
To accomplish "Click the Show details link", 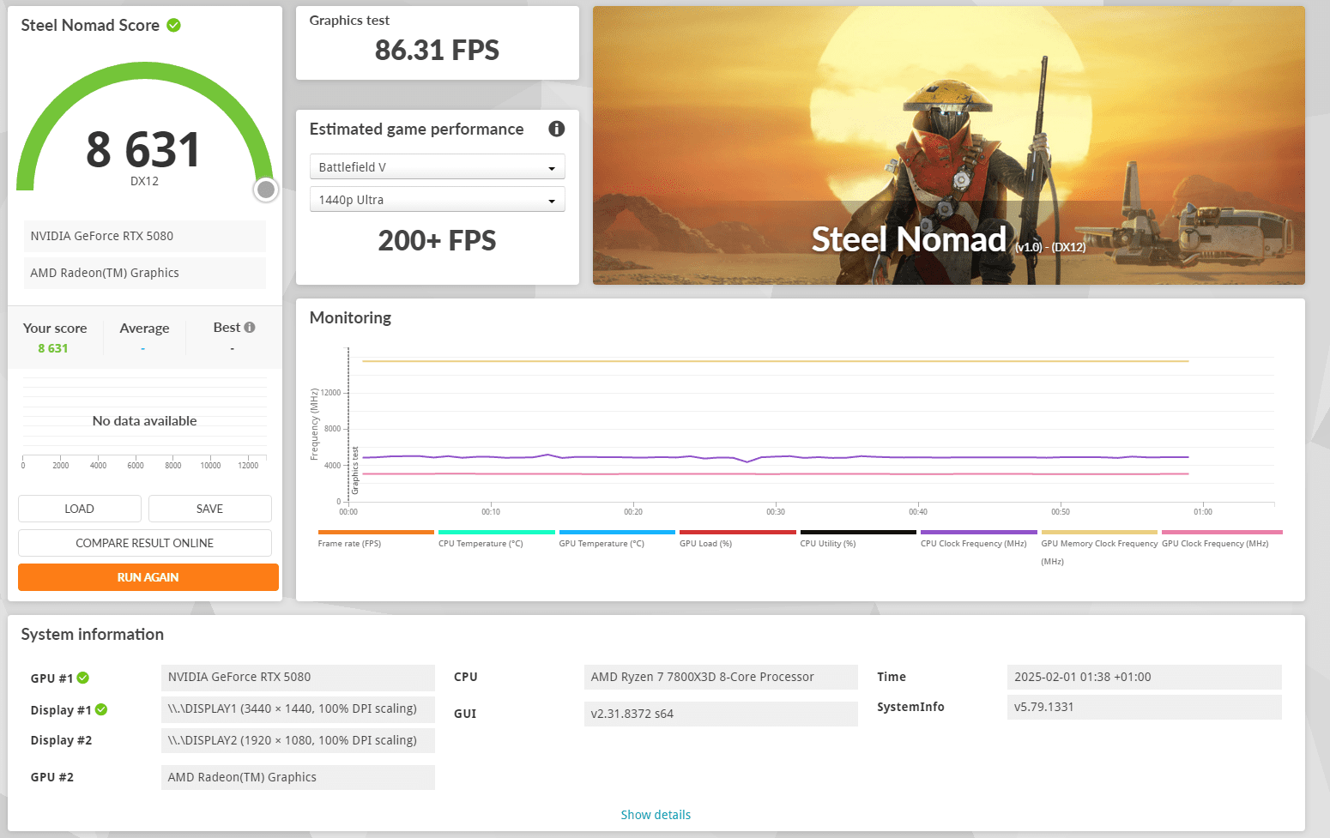I will click(x=656, y=815).
